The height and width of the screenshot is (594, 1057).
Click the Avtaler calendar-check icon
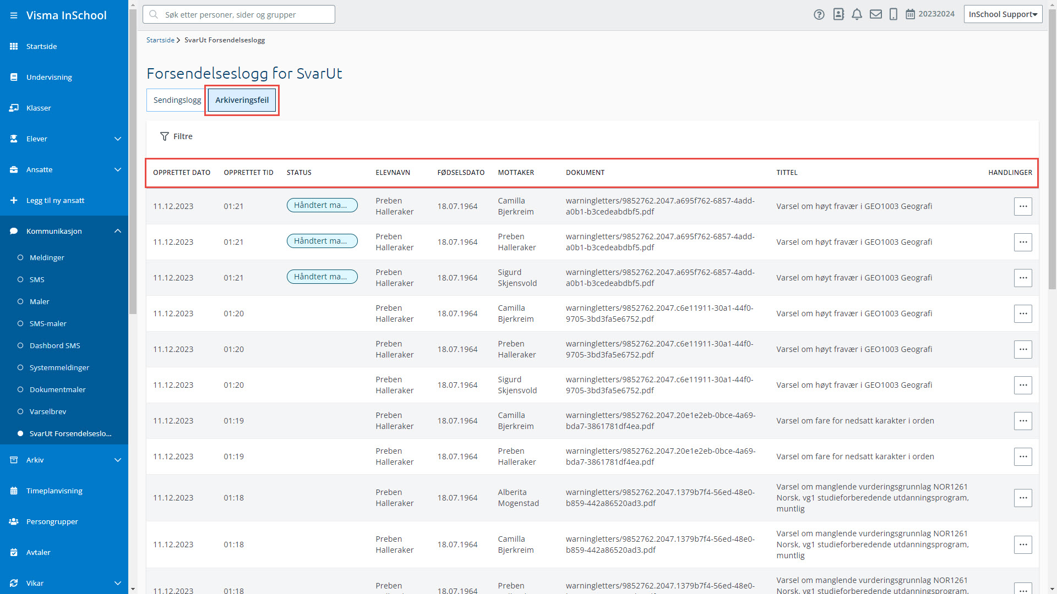(14, 552)
